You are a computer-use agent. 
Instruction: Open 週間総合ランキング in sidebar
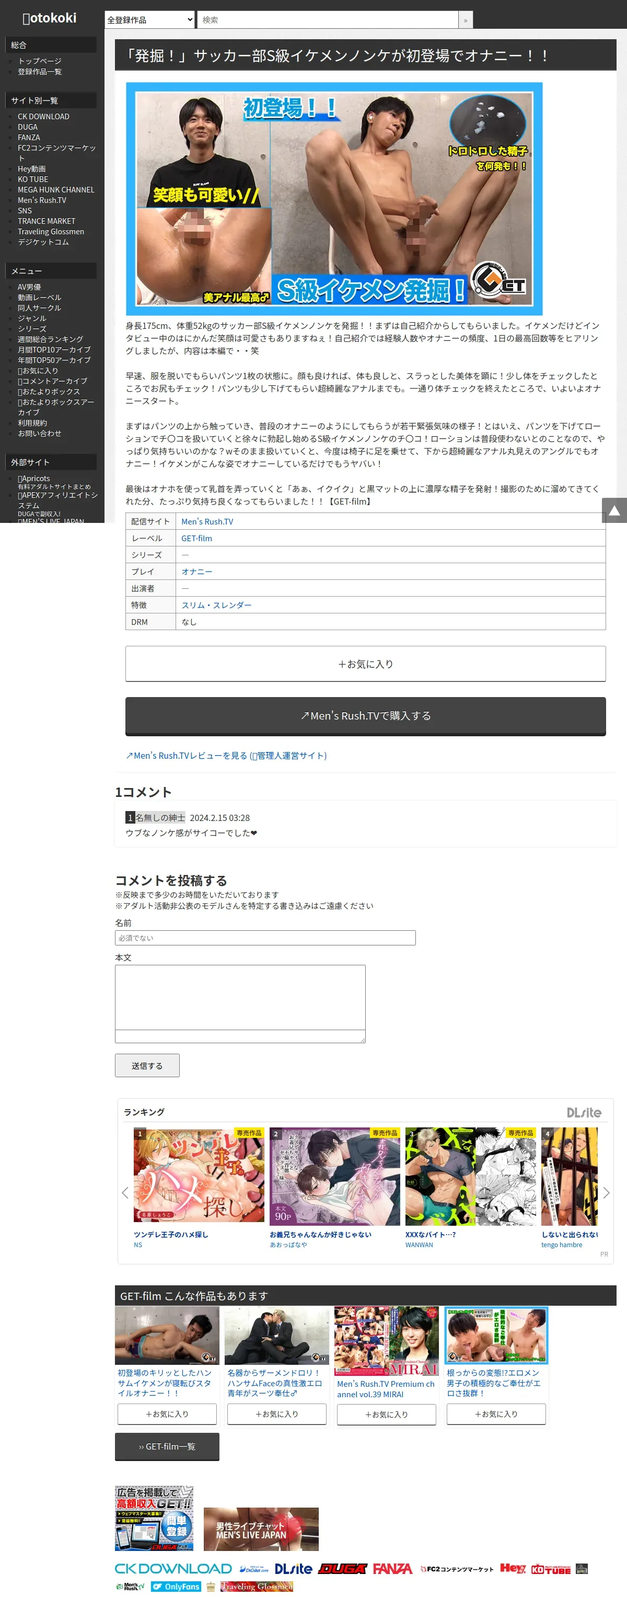point(50,339)
